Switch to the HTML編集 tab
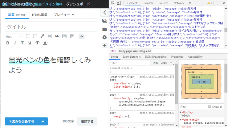 [x=39, y=15]
